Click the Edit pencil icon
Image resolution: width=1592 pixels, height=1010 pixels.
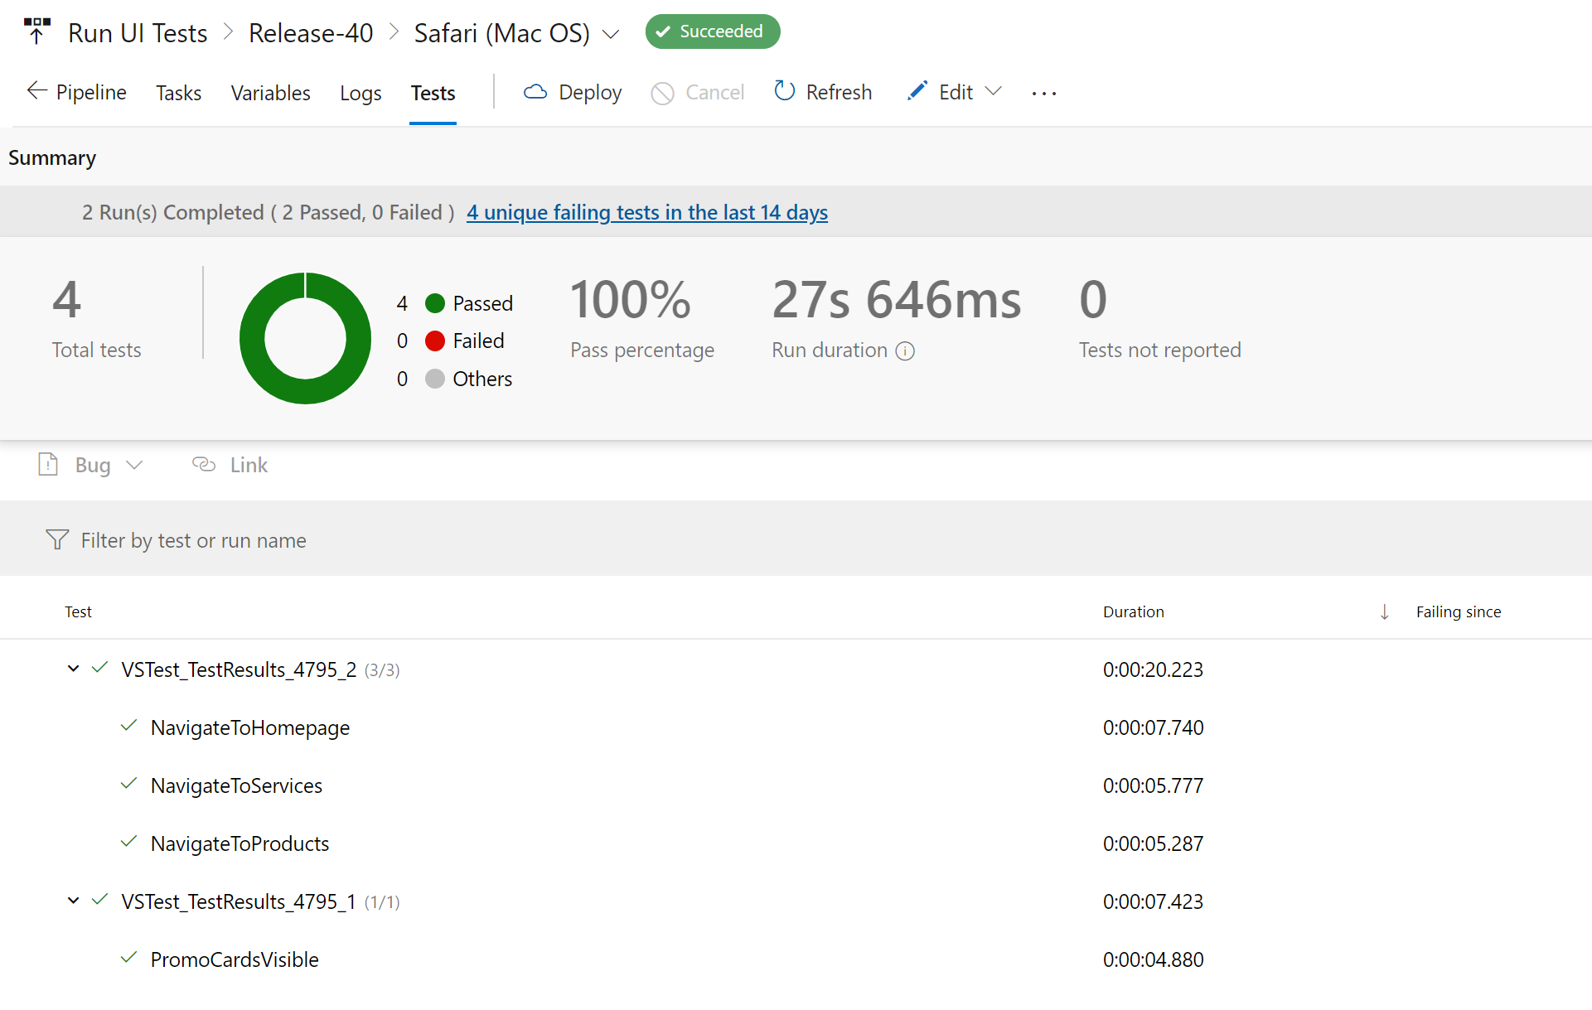point(917,91)
